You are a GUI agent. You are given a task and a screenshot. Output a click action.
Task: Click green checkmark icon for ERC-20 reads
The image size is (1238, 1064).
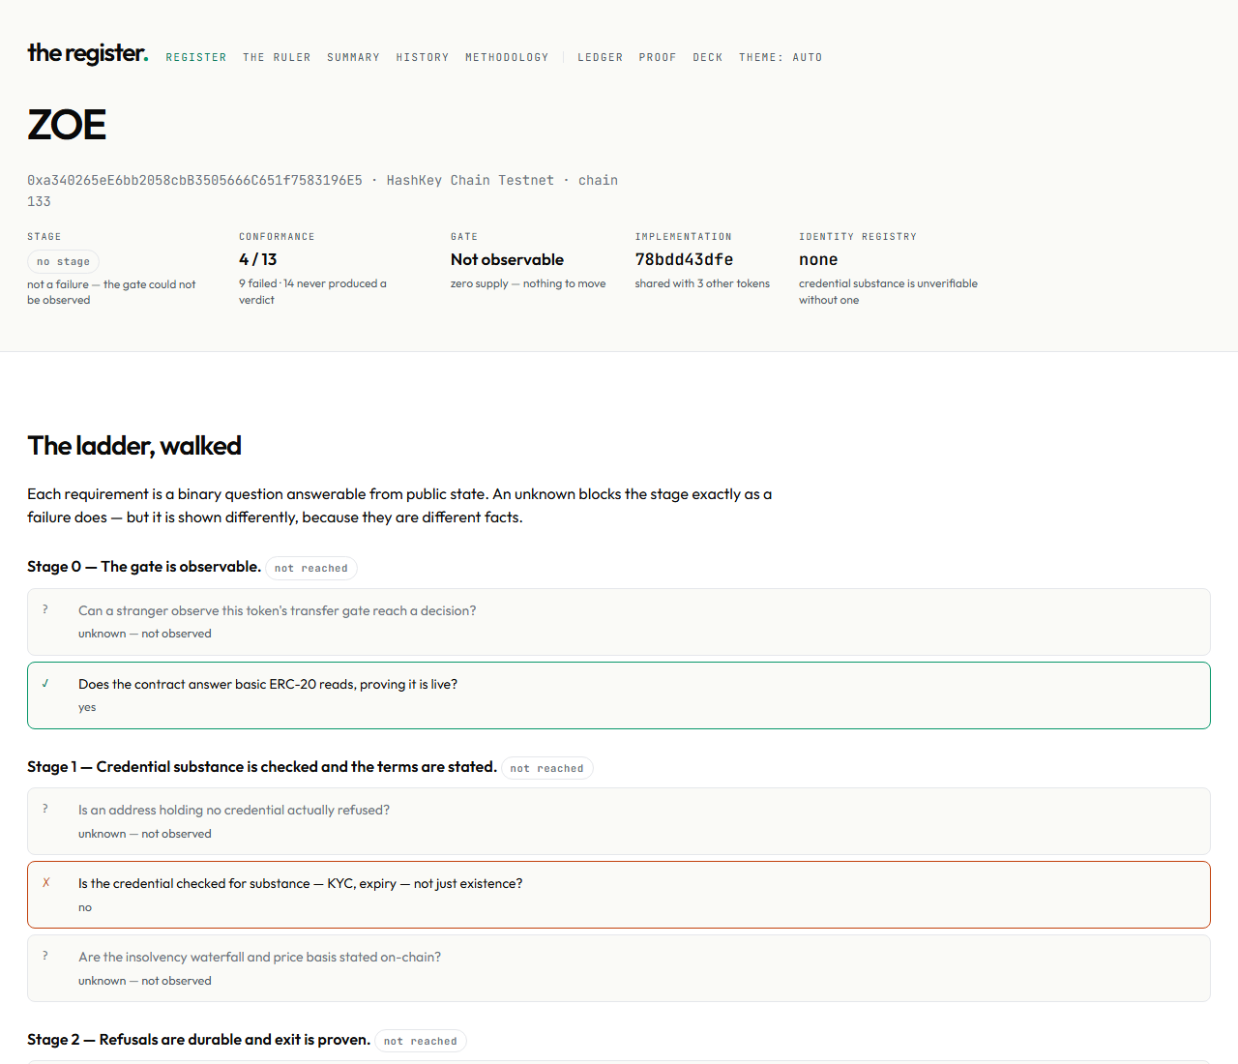(x=45, y=683)
